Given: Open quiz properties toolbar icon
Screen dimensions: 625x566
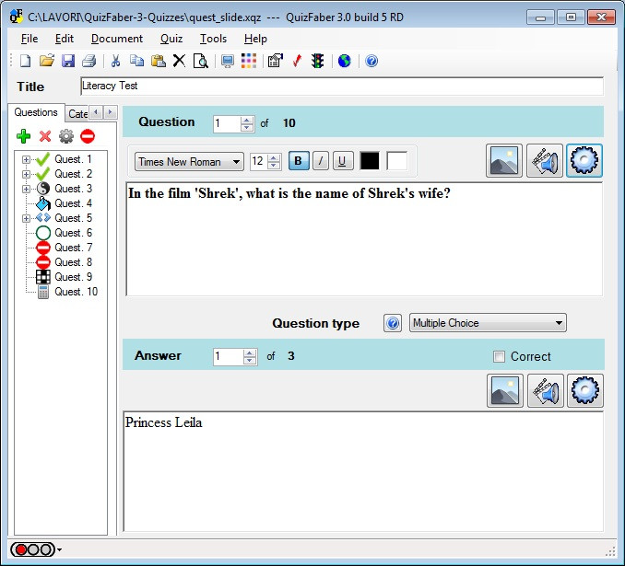Looking at the screenshot, I should tap(276, 61).
